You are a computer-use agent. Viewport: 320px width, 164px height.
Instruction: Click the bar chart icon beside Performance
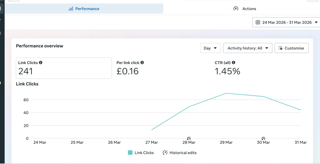pyautogui.click(x=71, y=9)
